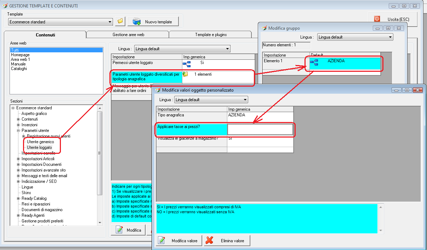Click the yellow folder icon beside the Template combo
This screenshot has height=250, width=427.
[120, 21]
